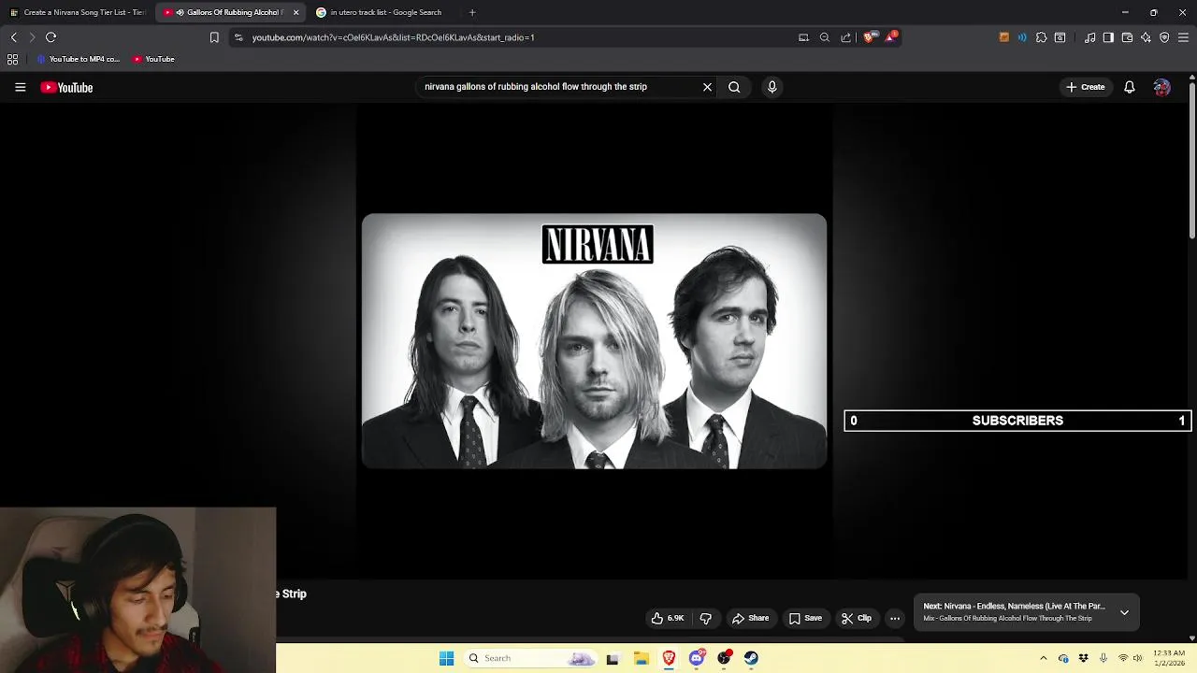The image size is (1197, 673).
Task: Open Brave Shields lion icon
Action: (x=869, y=37)
